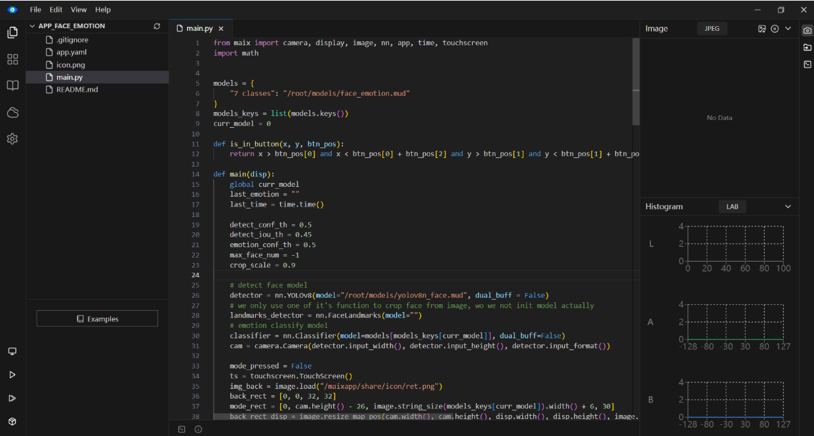Open the extensions grid icon in sidebar
814x436 pixels.
click(12, 60)
